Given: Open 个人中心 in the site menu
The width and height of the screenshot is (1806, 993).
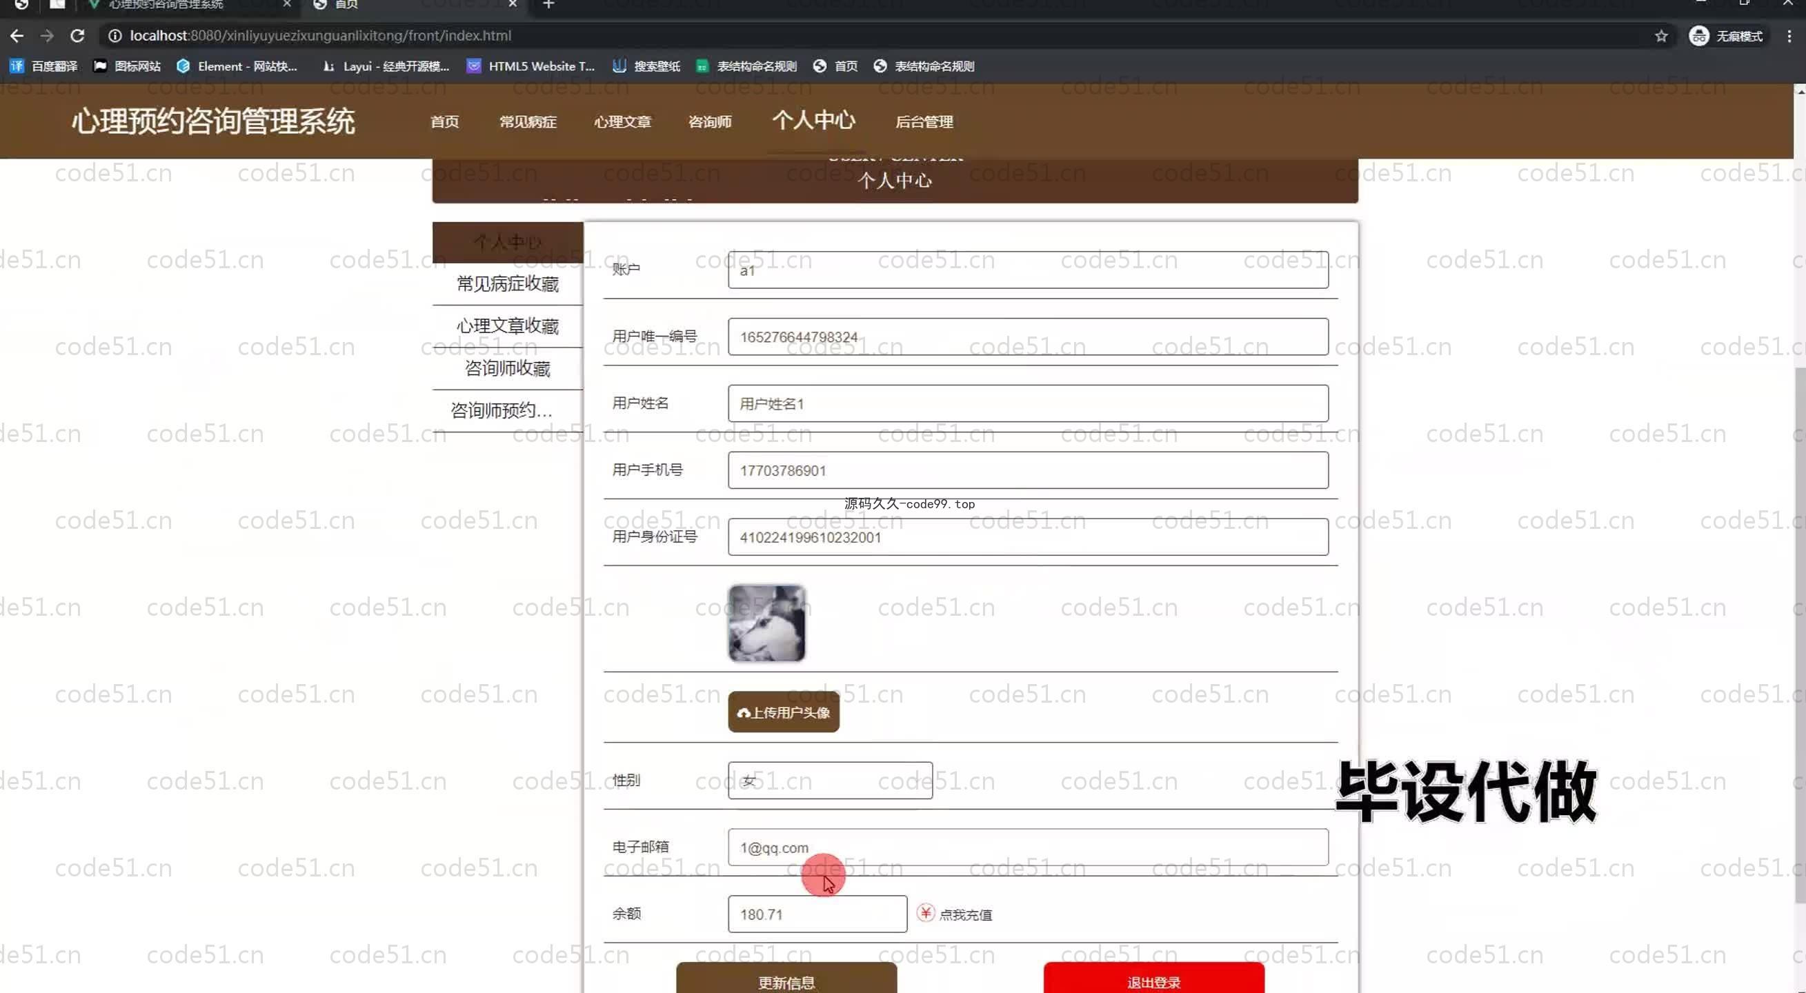Looking at the screenshot, I should coord(813,121).
